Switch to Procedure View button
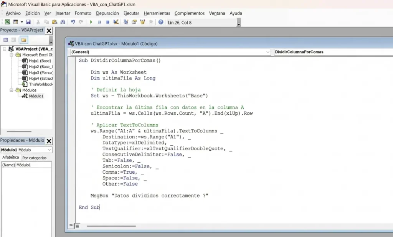 click(x=71, y=226)
